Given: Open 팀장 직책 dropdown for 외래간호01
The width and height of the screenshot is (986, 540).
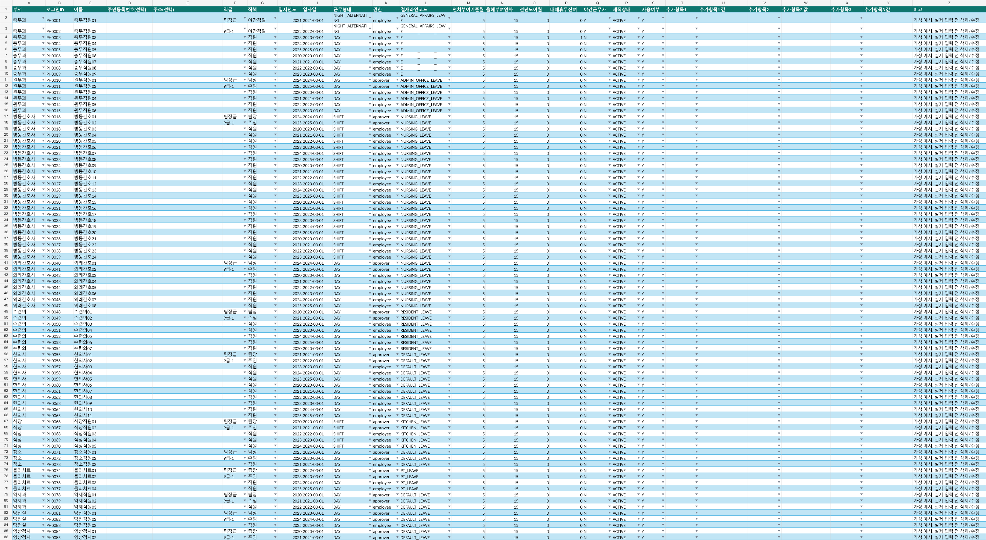Looking at the screenshot, I should 275,262.
